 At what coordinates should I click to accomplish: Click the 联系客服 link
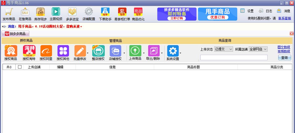(x=285, y=19)
